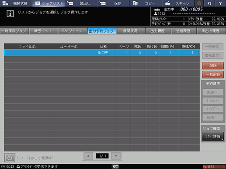Click the 1/1 page indicator
Screen dimensions: 226x169
coord(102,156)
